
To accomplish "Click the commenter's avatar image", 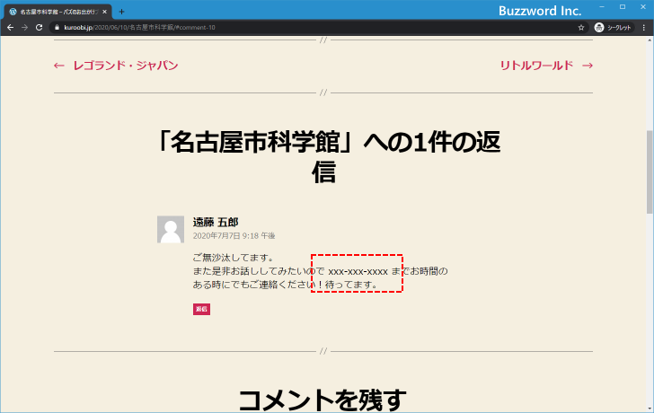I will [x=171, y=229].
